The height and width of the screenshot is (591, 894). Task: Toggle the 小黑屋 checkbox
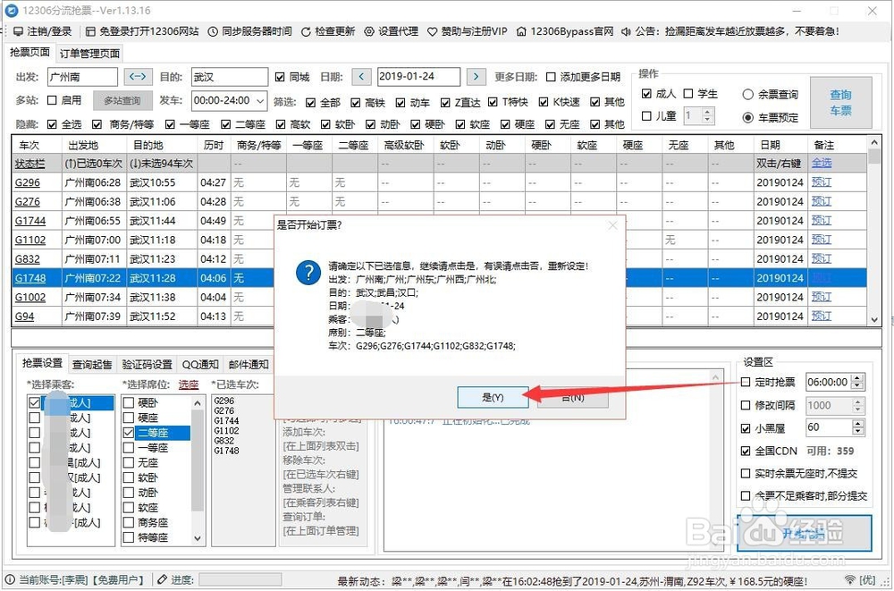point(746,428)
